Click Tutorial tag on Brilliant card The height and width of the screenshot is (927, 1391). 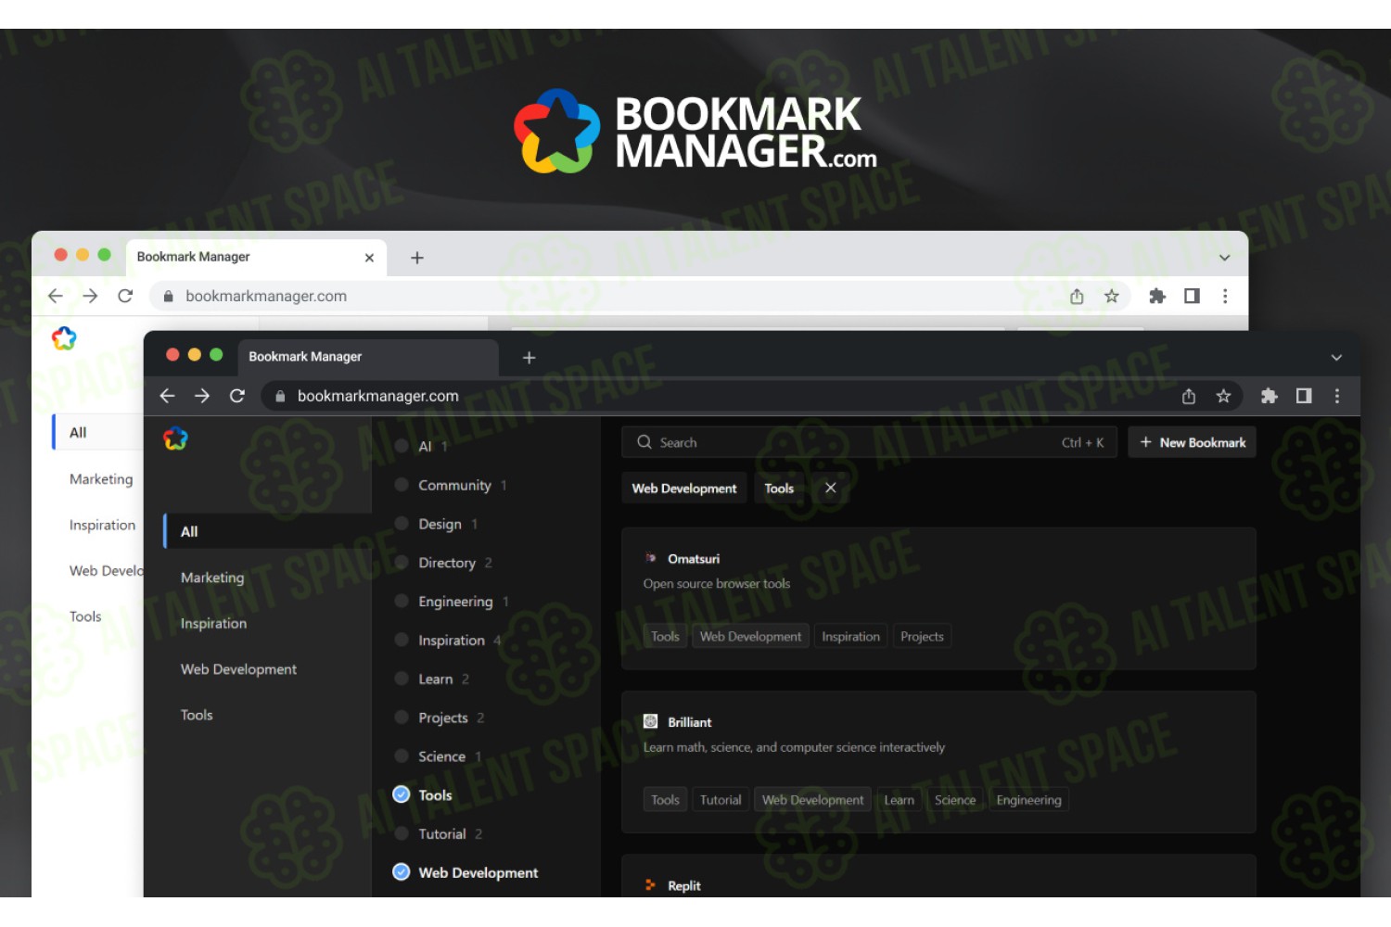721,799
